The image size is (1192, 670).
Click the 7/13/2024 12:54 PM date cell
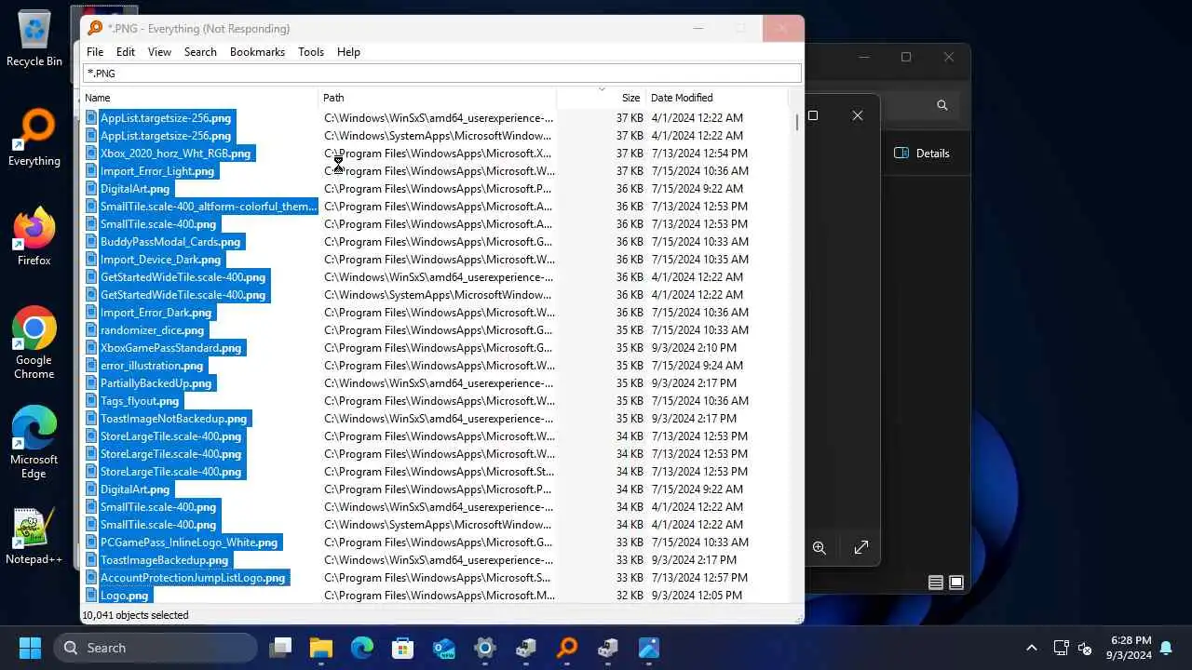[x=698, y=154]
